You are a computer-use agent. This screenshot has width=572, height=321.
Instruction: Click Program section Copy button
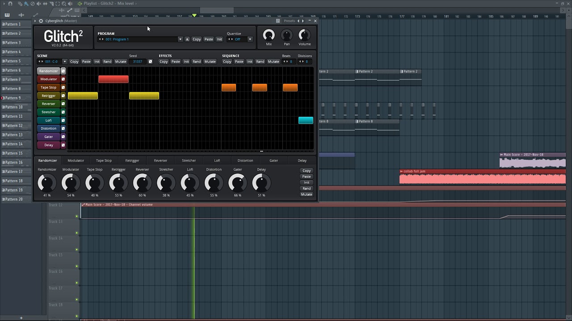coord(197,39)
